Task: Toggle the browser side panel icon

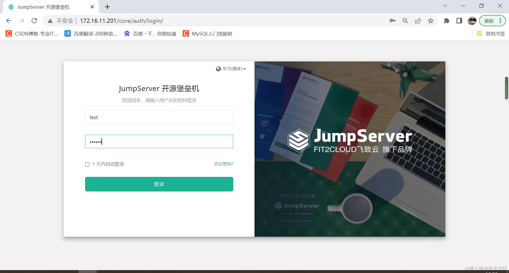Action: [x=459, y=21]
